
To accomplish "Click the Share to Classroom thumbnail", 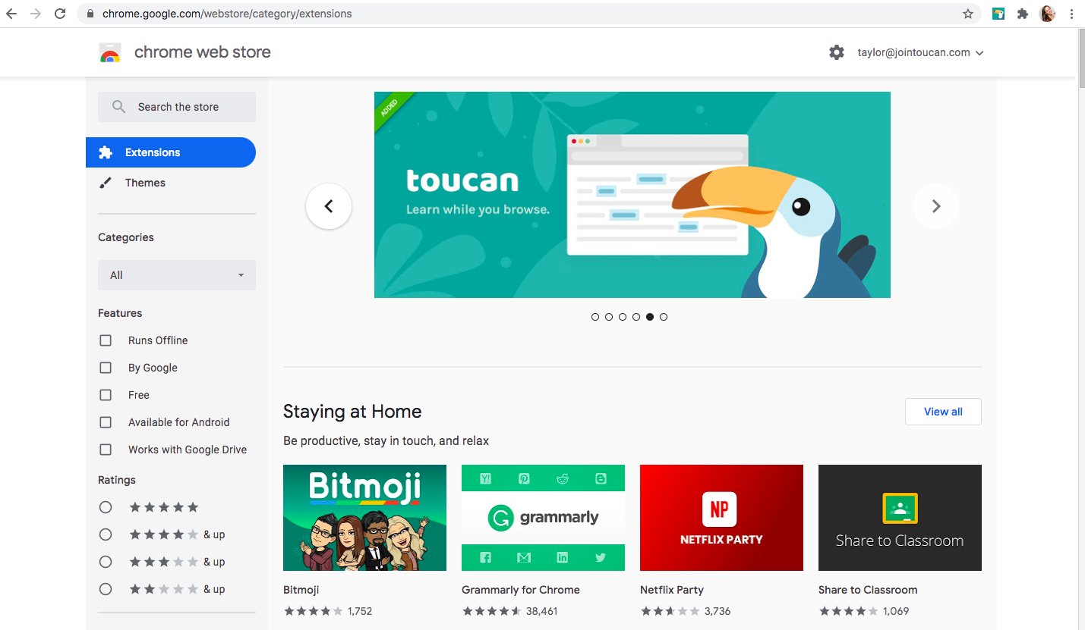I will (900, 518).
